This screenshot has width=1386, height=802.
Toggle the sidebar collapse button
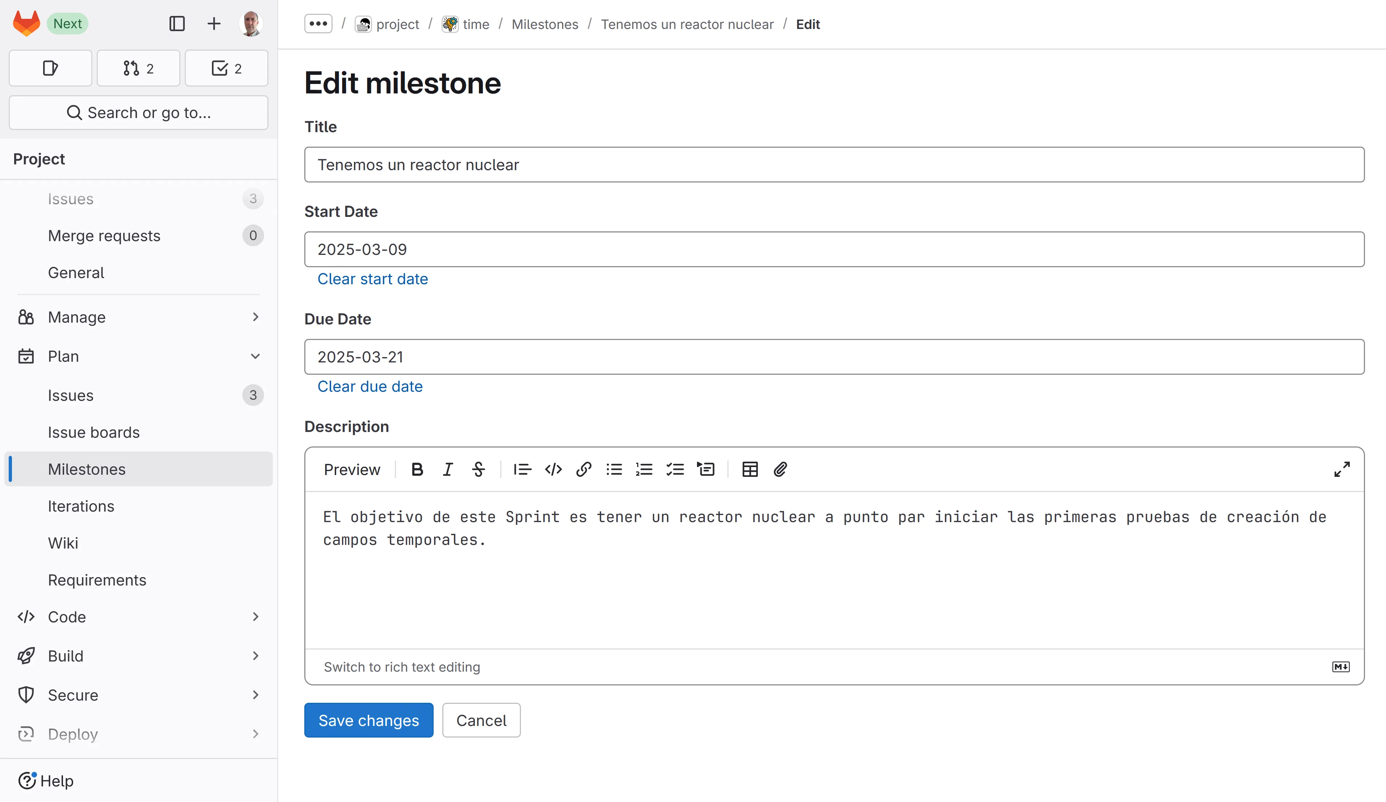tap(176, 24)
